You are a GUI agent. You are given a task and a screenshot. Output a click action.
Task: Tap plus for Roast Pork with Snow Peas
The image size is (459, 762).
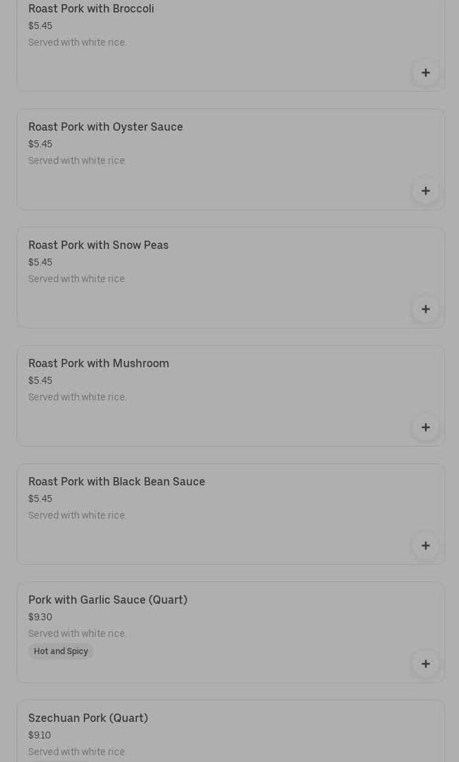(425, 309)
